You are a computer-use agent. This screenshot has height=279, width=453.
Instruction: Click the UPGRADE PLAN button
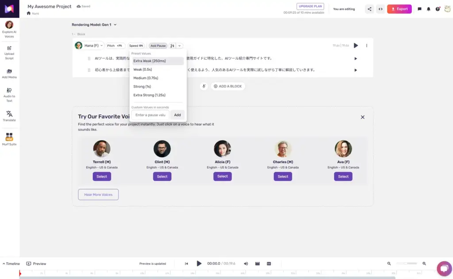point(310,6)
